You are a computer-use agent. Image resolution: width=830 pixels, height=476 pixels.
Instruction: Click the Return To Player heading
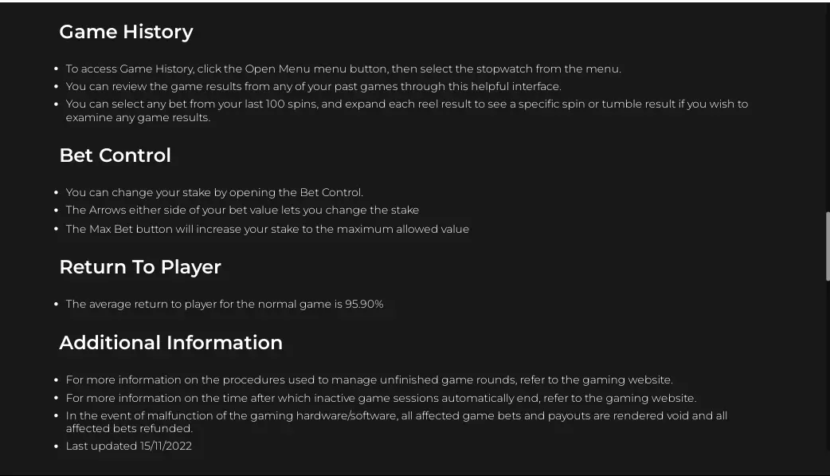(140, 266)
